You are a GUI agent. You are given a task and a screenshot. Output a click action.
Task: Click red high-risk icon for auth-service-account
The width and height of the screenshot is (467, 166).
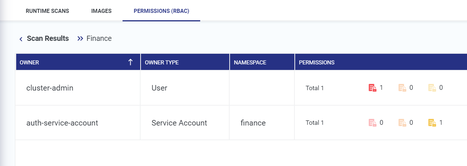click(372, 123)
